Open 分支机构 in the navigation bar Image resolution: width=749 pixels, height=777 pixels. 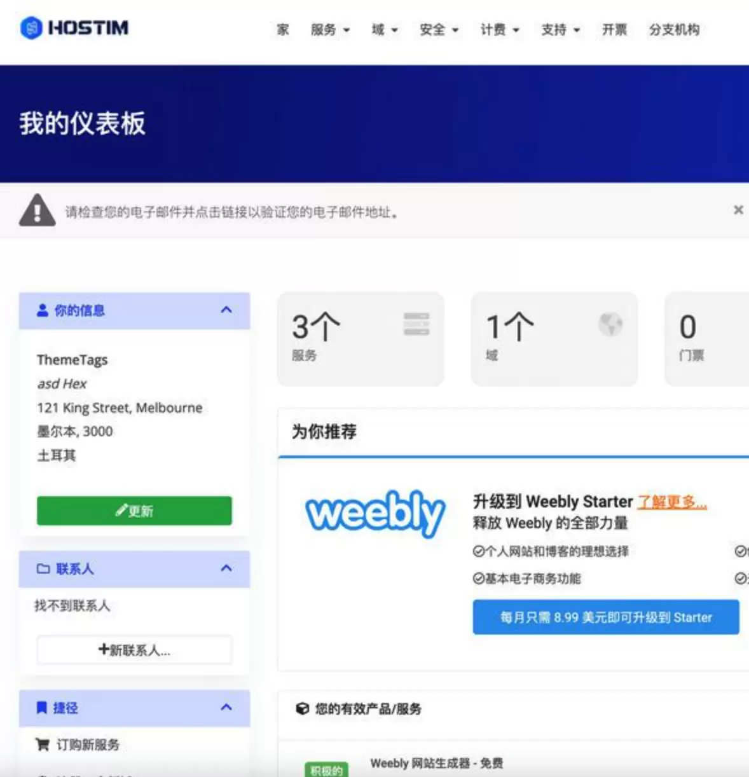coord(674,30)
